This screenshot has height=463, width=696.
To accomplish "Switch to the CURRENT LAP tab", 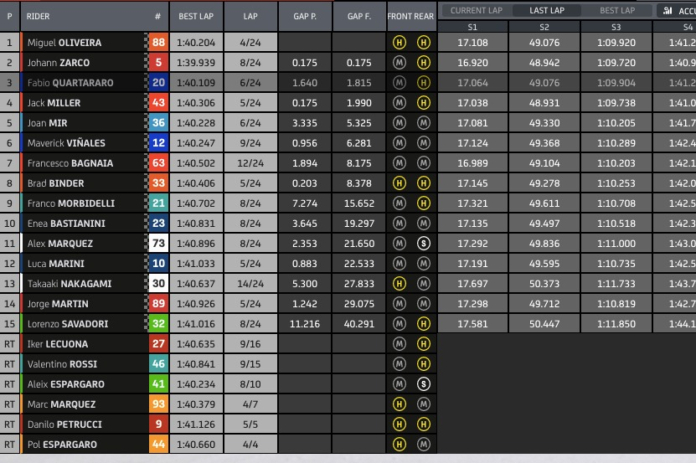I will pos(477,11).
